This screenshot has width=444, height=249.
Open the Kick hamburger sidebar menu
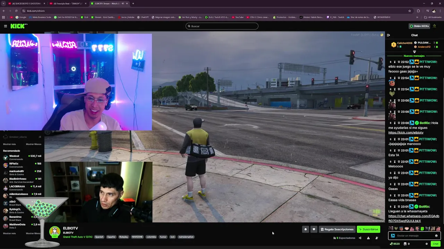6,26
